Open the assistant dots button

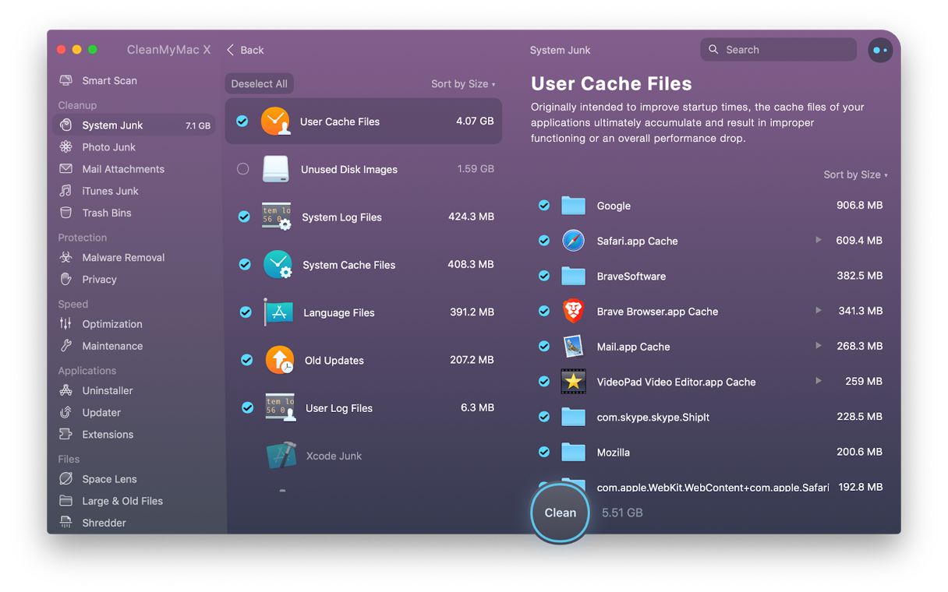(x=880, y=50)
